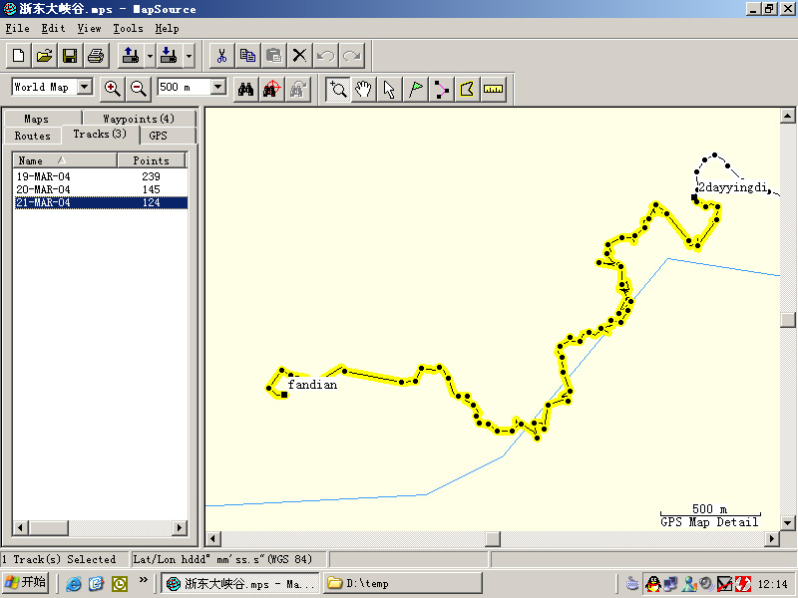Screen dimensions: 798x598
Task: Click the map's horizontal scrollbar thumb
Action: [x=493, y=539]
